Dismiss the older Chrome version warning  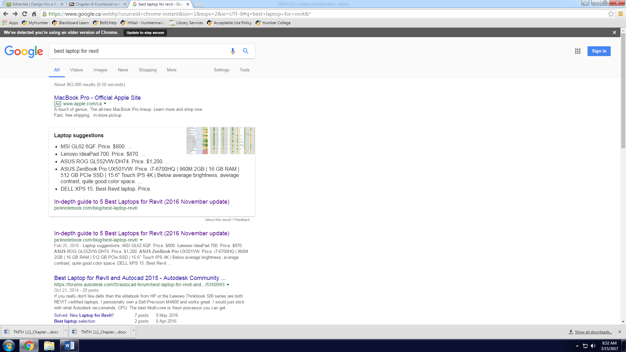pos(614,33)
